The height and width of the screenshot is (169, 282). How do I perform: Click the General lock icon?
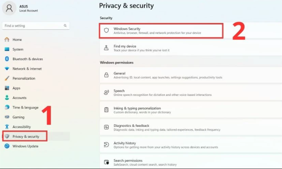coord(106,75)
